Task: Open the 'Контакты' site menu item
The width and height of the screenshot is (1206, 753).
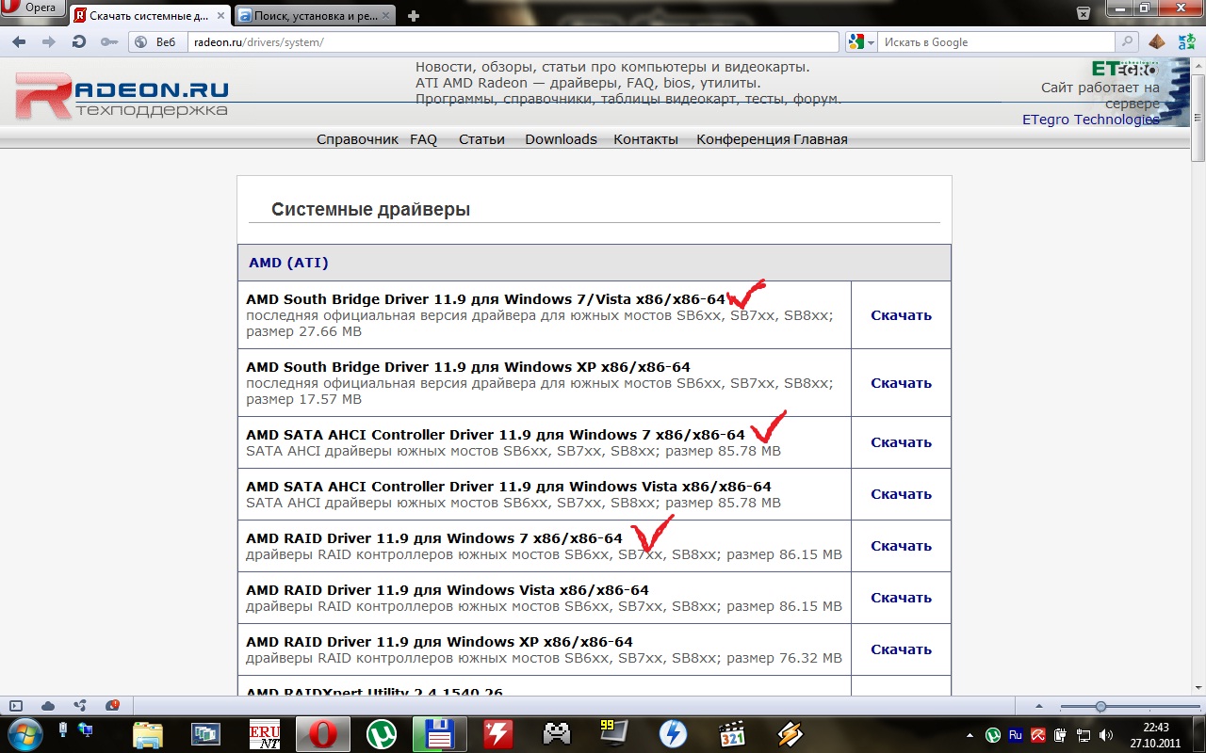Action: [645, 139]
